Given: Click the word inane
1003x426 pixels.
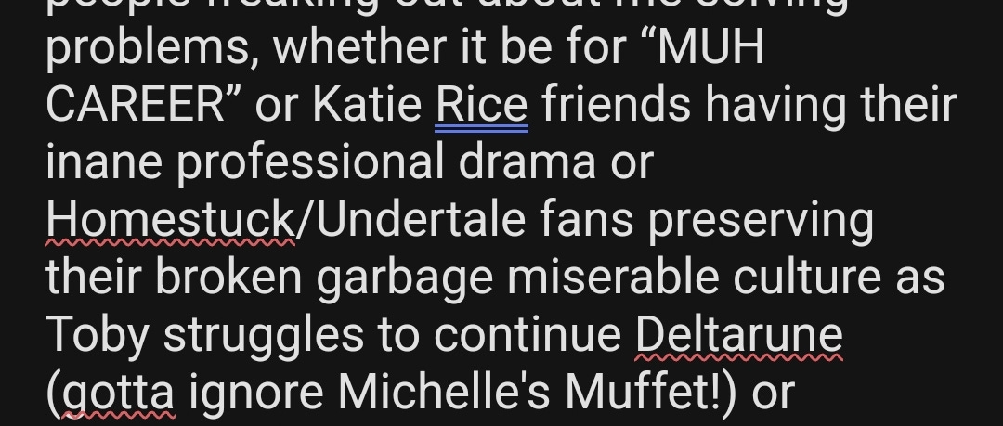Looking at the screenshot, I should [104, 161].
